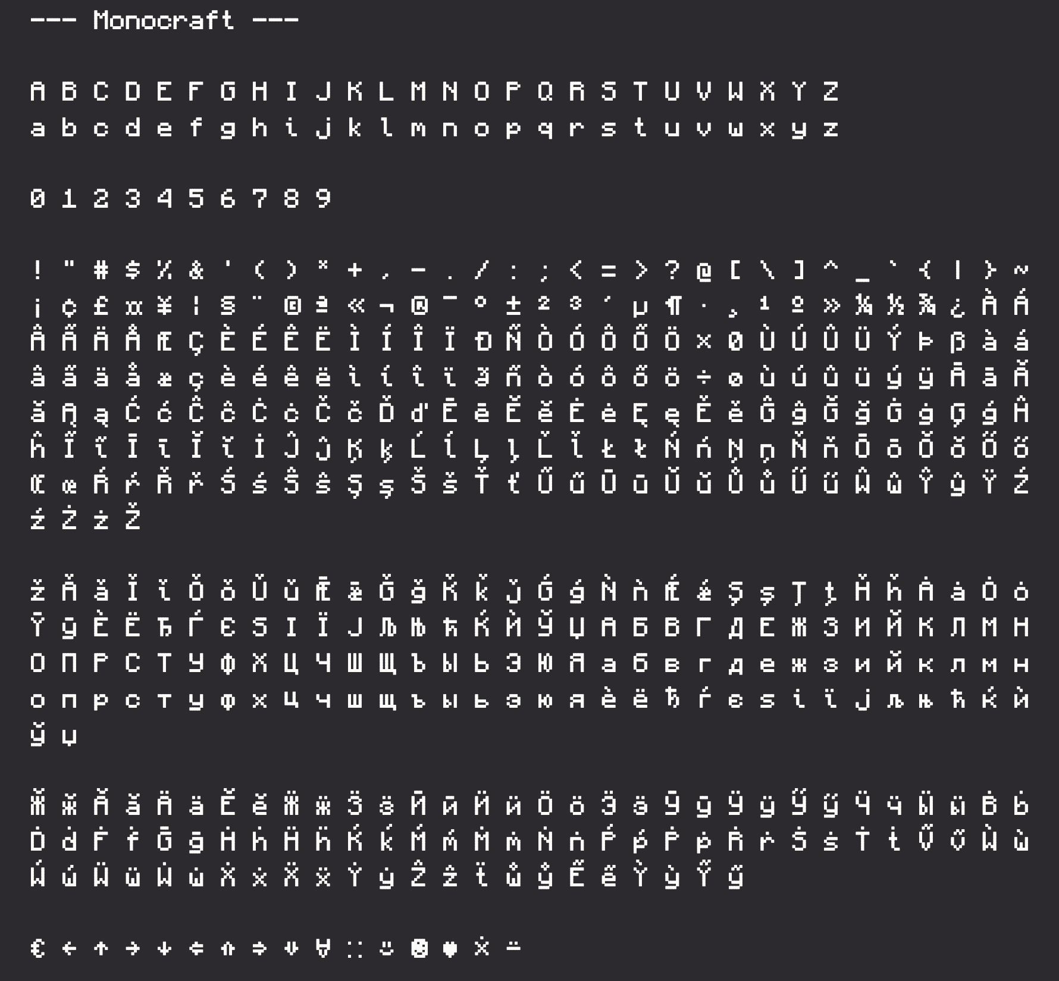
Task: Click the digit 7
Action: tap(260, 198)
